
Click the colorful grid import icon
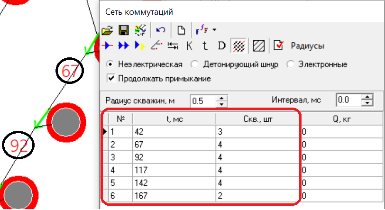(140, 30)
